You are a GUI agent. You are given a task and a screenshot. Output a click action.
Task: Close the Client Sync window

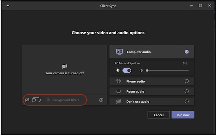(x=210, y=5)
